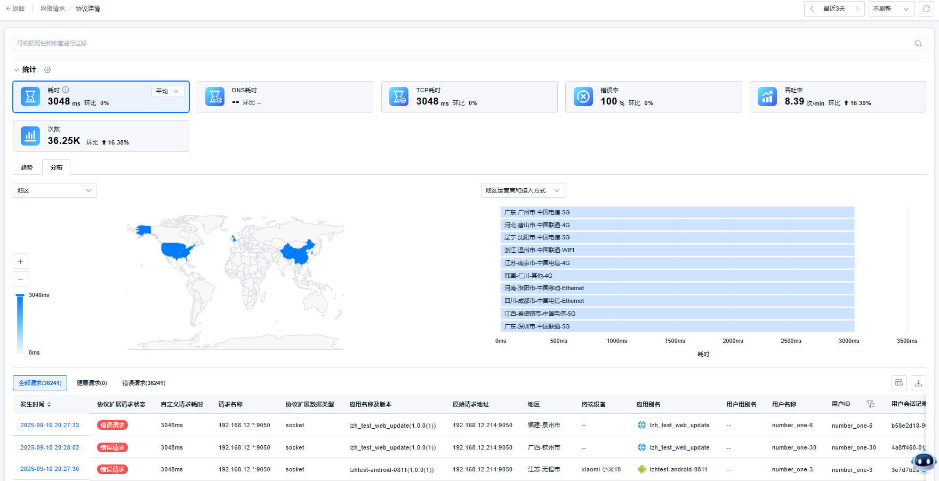The image size is (939, 481).
Task: Click the info icon next to 耗时
Action: click(x=66, y=90)
